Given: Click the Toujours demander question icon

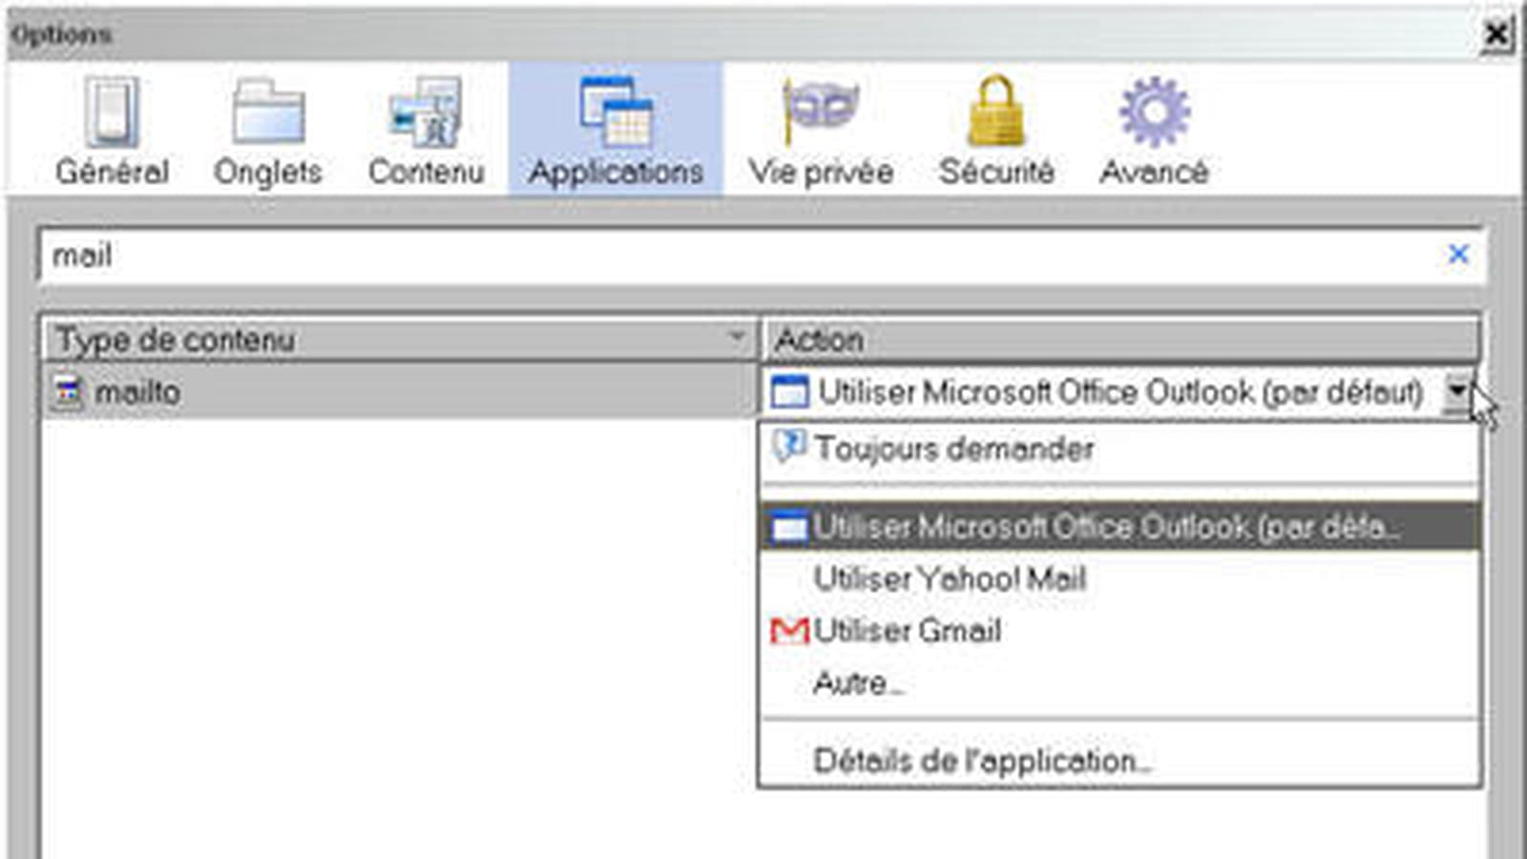Looking at the screenshot, I should 789,446.
